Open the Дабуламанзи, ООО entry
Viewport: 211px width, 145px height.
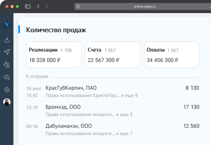coord(69,126)
